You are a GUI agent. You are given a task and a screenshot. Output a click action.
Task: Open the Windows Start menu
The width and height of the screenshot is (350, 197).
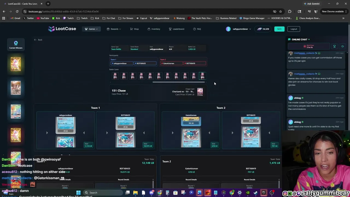tap(78, 193)
